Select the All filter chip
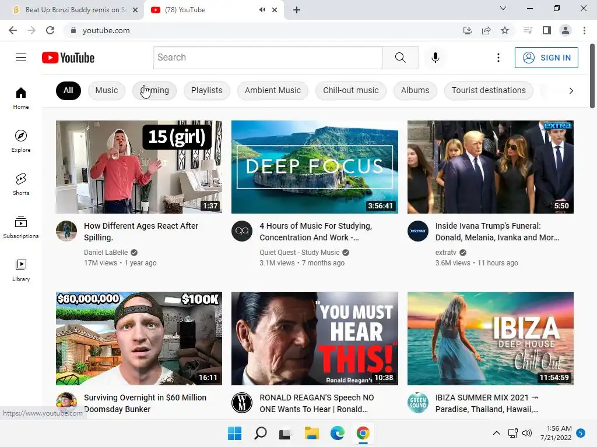 (x=68, y=90)
